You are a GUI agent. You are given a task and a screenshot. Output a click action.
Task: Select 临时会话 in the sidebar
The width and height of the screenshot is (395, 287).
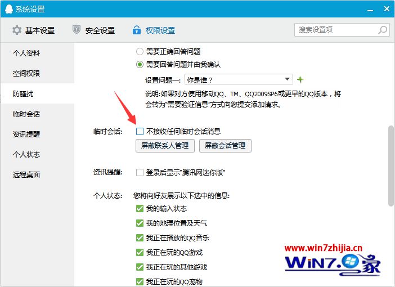(x=37, y=114)
